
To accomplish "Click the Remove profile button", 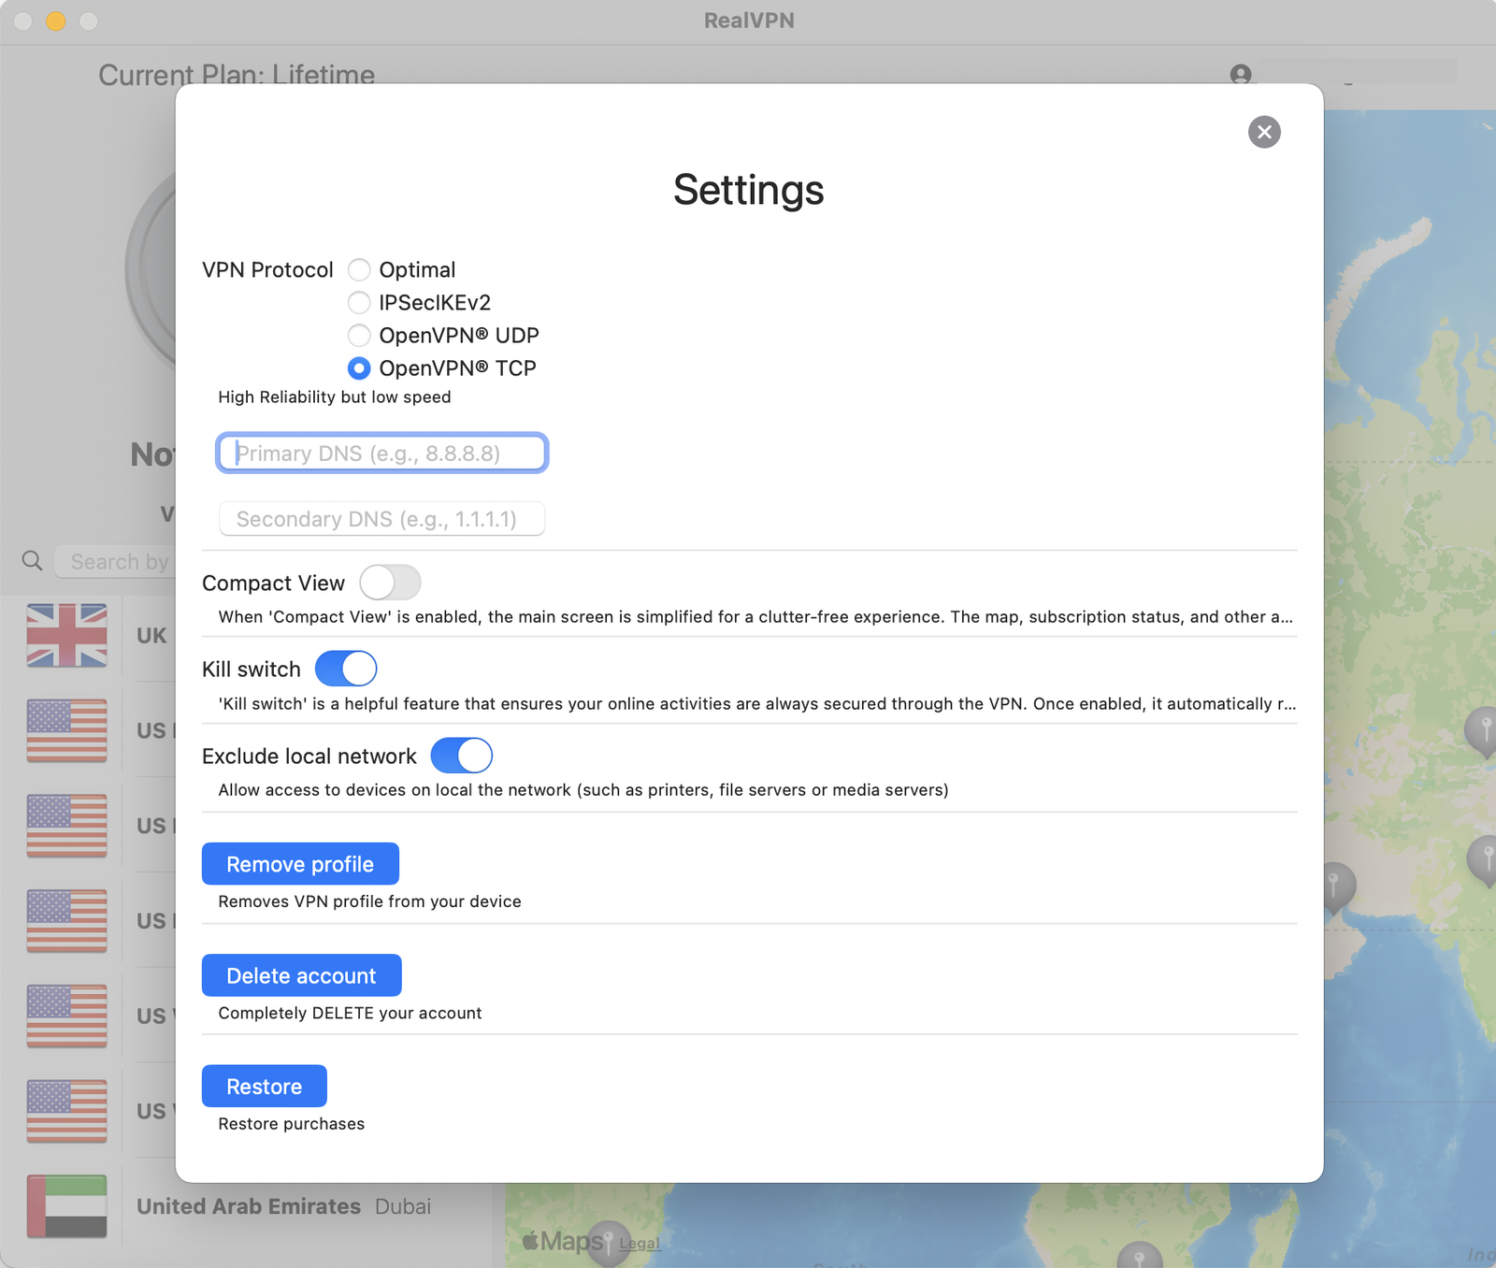I will tap(300, 863).
